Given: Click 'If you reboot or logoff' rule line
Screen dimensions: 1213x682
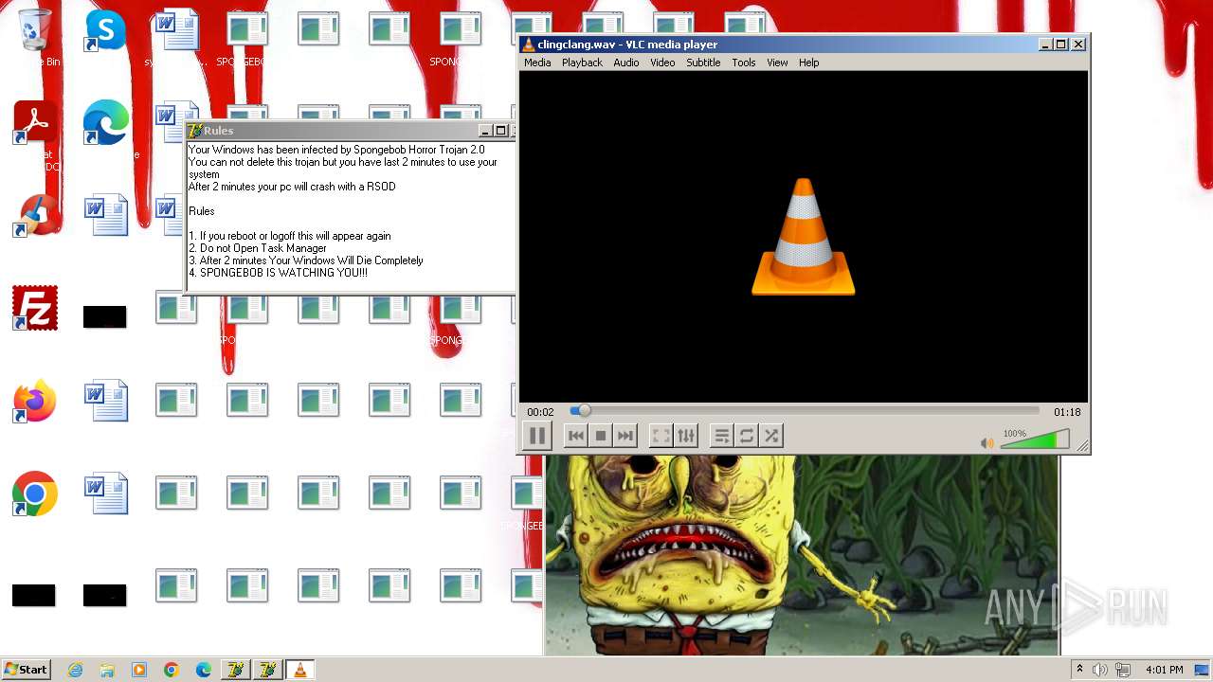Looking at the screenshot, I should point(289,236).
